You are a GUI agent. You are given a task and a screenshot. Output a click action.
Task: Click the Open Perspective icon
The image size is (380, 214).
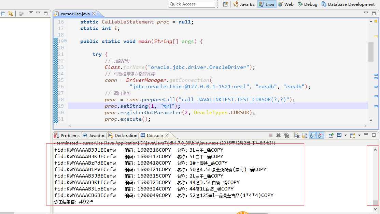pyautogui.click(x=225, y=4)
